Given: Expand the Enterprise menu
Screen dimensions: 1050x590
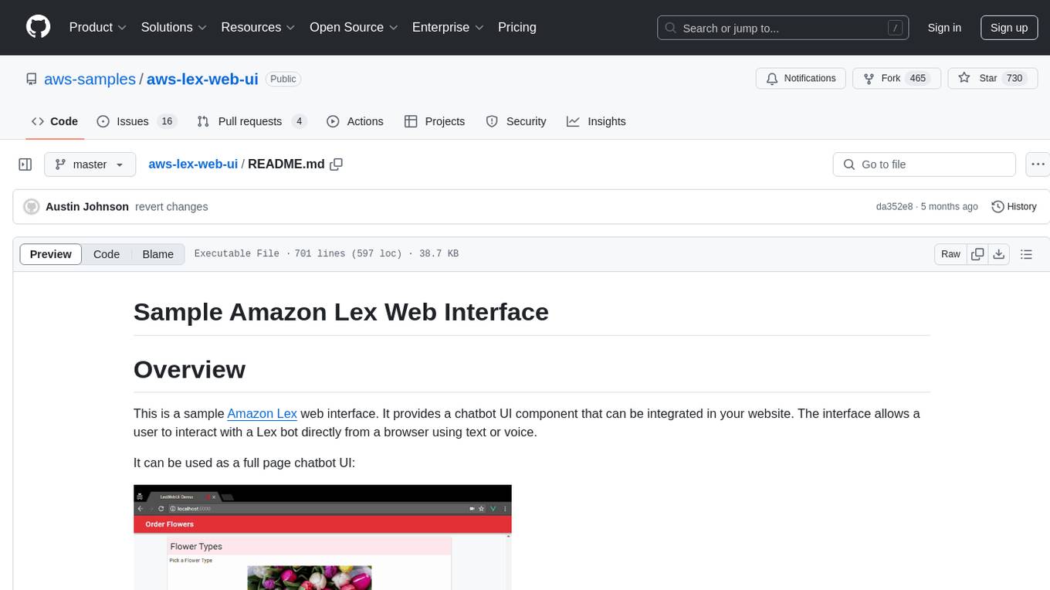Looking at the screenshot, I should click(448, 27).
